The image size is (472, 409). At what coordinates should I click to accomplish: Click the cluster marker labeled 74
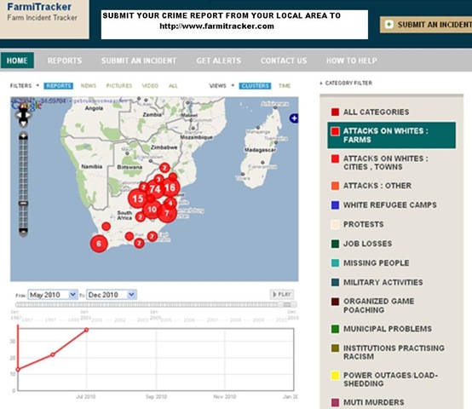pos(155,189)
